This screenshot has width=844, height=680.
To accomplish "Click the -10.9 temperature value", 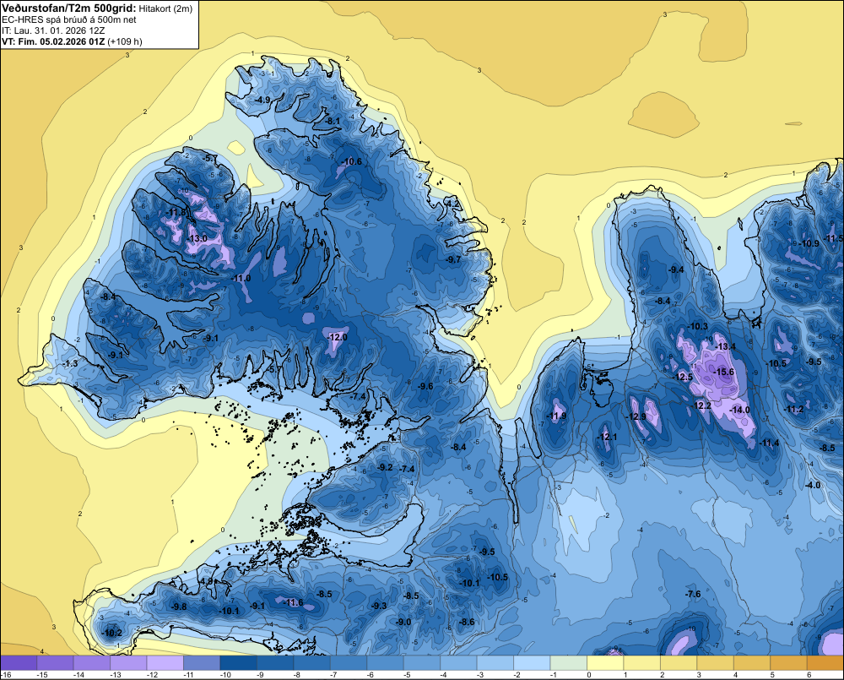I will (x=809, y=243).
